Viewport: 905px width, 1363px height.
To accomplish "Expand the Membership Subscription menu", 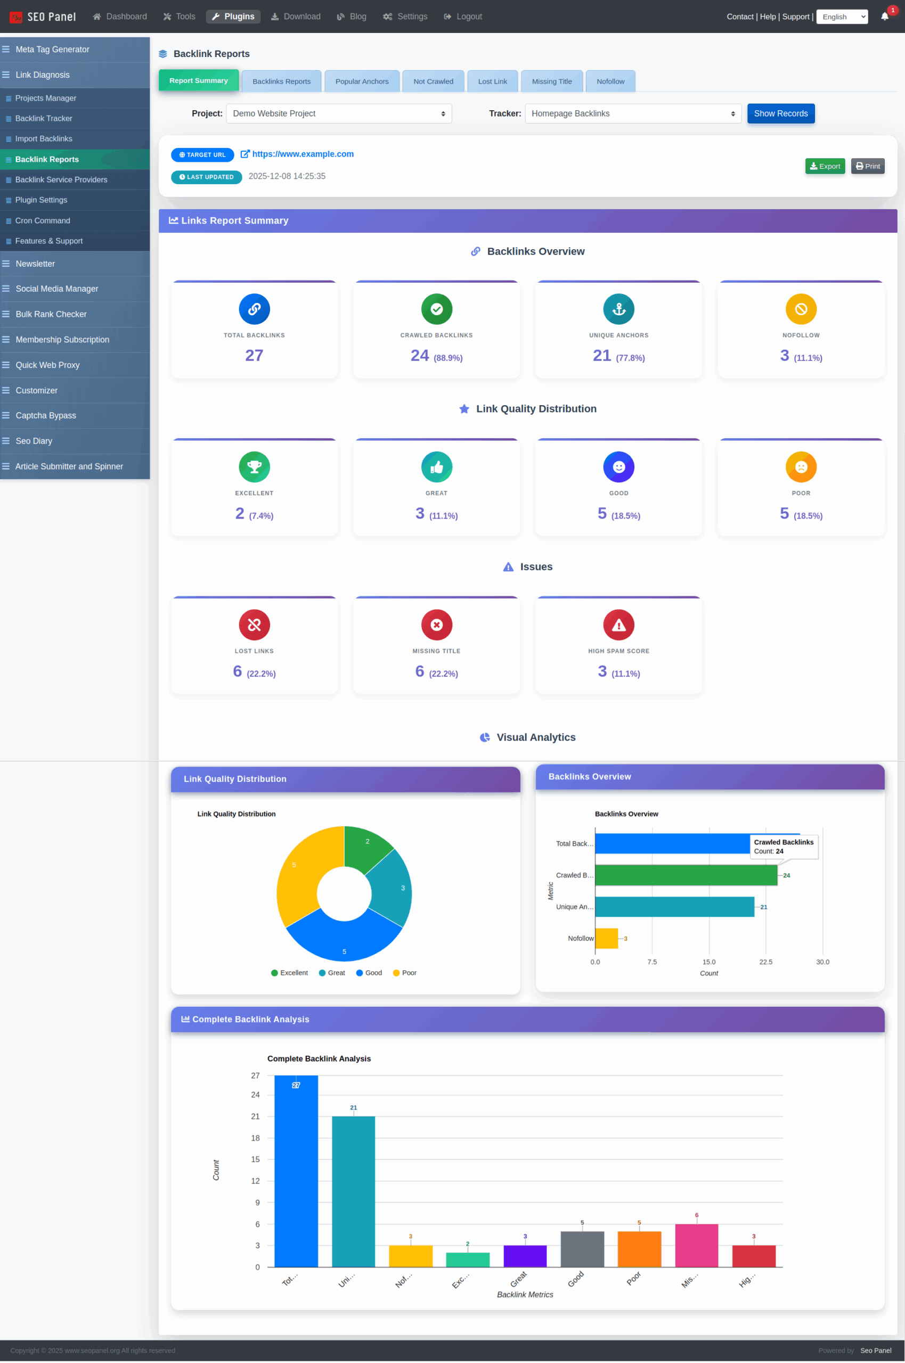I will tap(75, 340).
